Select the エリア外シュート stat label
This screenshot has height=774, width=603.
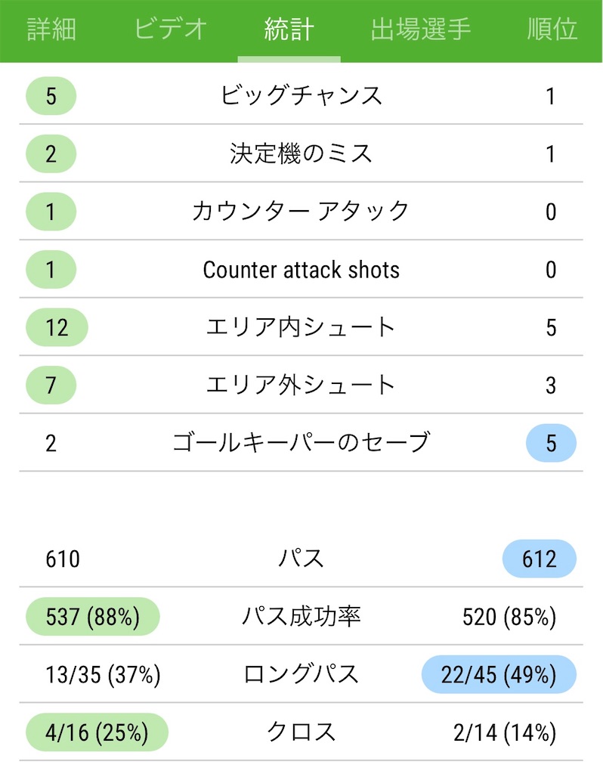tap(301, 385)
